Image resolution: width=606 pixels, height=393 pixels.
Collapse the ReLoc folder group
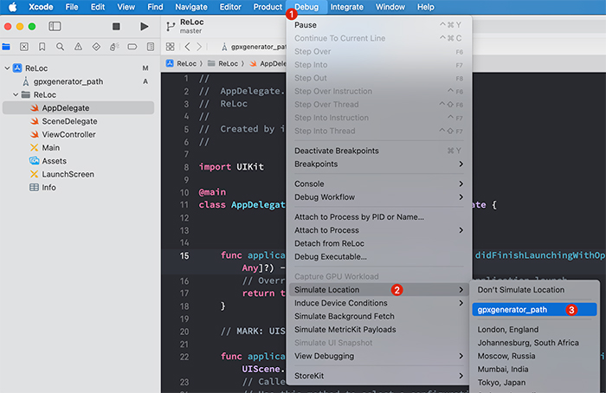[16, 94]
